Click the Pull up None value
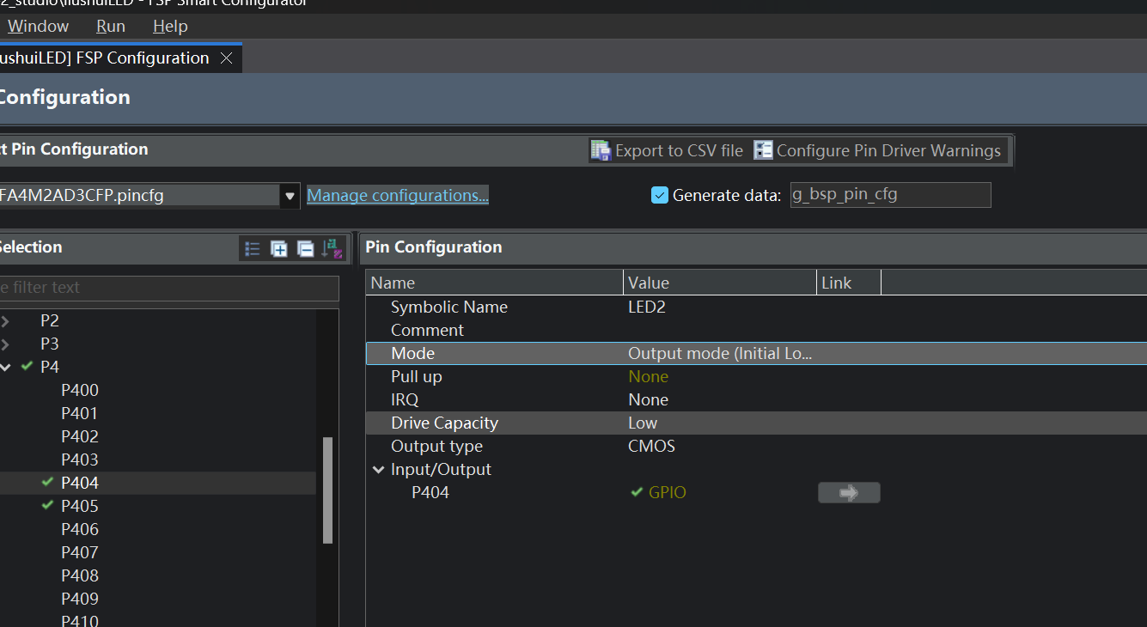Viewport: 1147px width, 627px height. coord(649,377)
